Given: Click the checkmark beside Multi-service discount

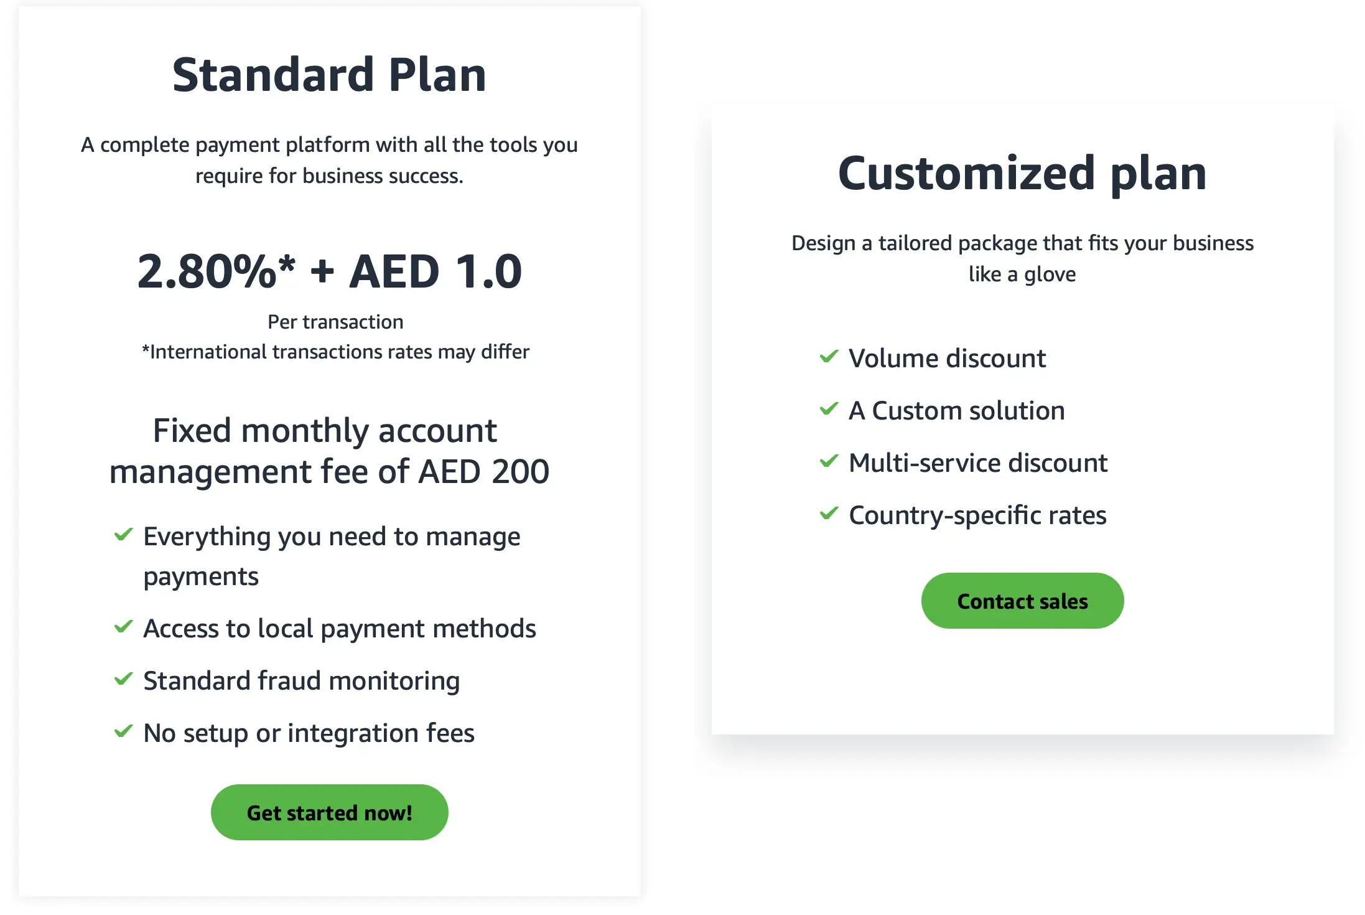Looking at the screenshot, I should pos(829,462).
